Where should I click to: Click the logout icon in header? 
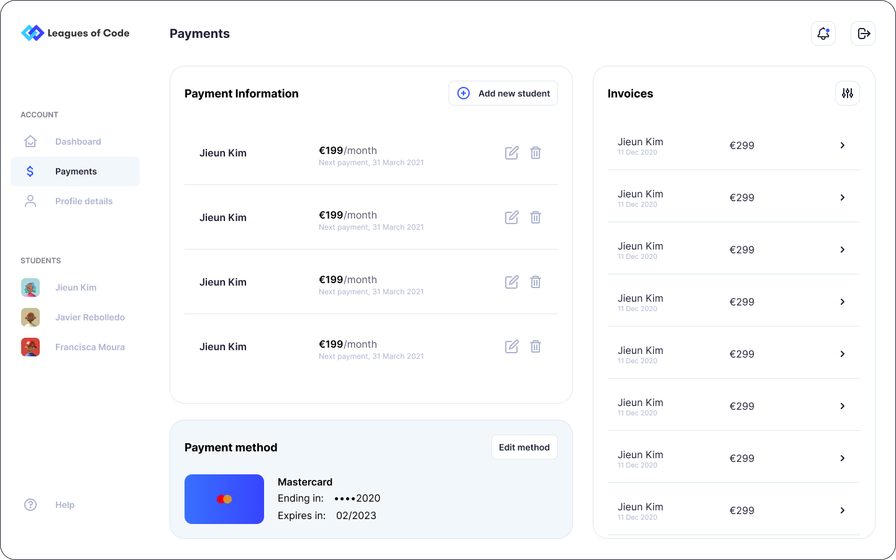pyautogui.click(x=863, y=34)
